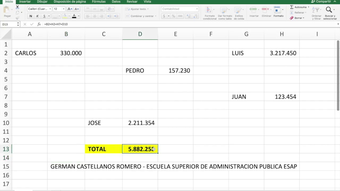340x191 pixels.
Task: Activate the Format Painter brush icon
Action: coord(18,18)
